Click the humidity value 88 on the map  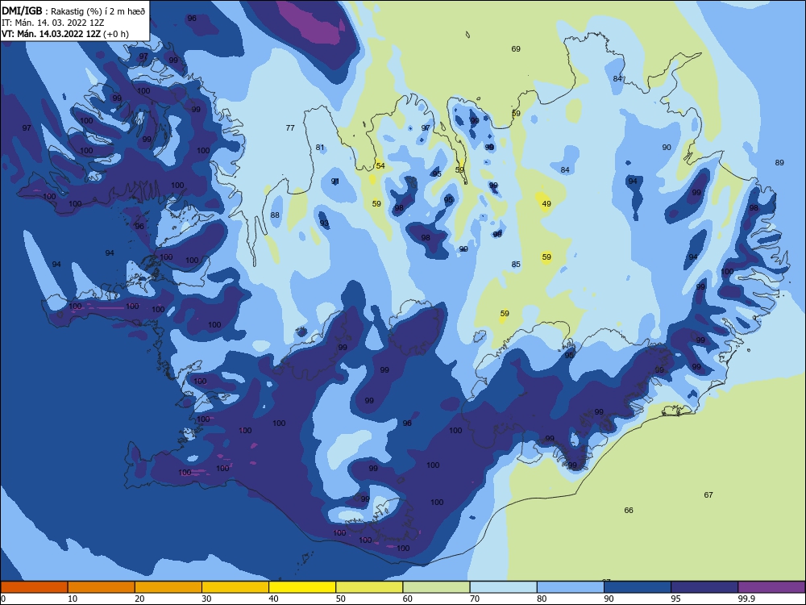(275, 215)
